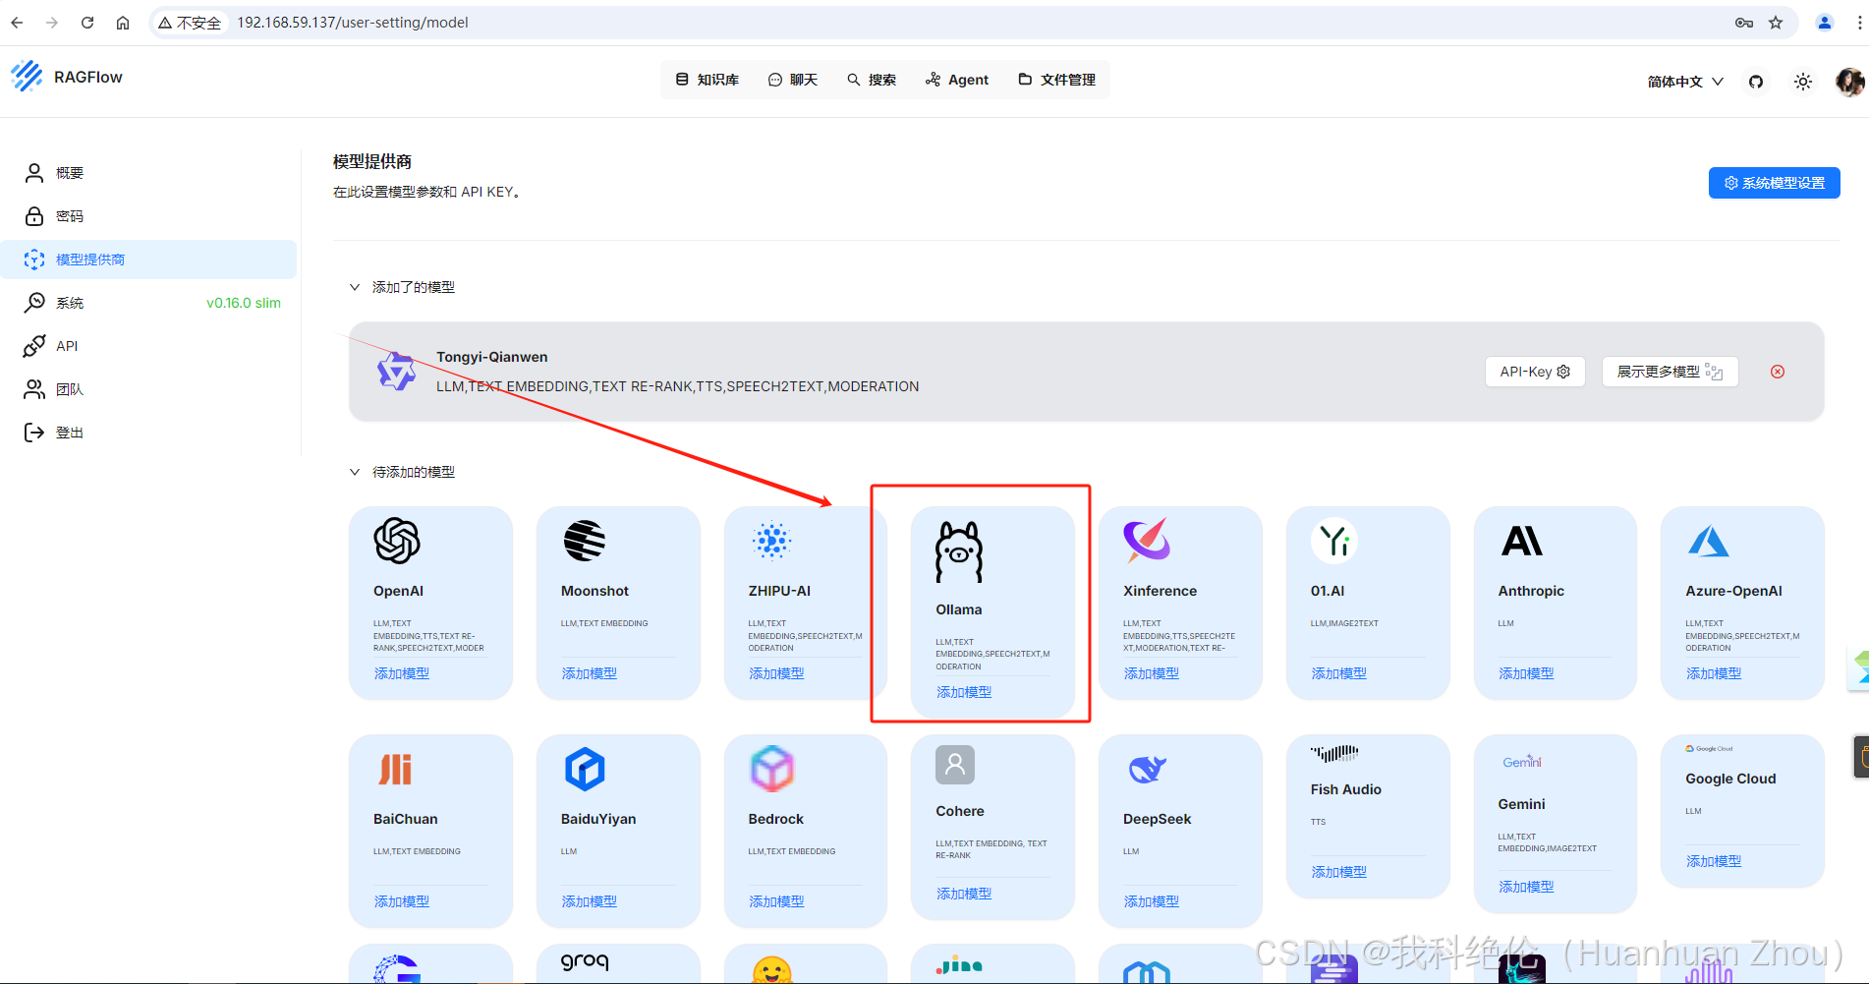Image resolution: width=1869 pixels, height=984 pixels.
Task: Click 添加模型 under Cohere
Action: [x=964, y=894]
